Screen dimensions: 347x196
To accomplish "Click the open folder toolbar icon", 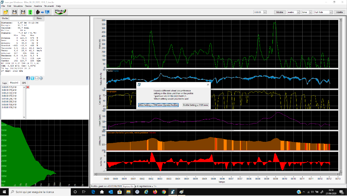I will (x=6, y=12).
